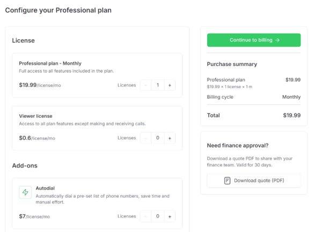
Task: Select the Professional plan - Monthly title
Action: click(50, 63)
